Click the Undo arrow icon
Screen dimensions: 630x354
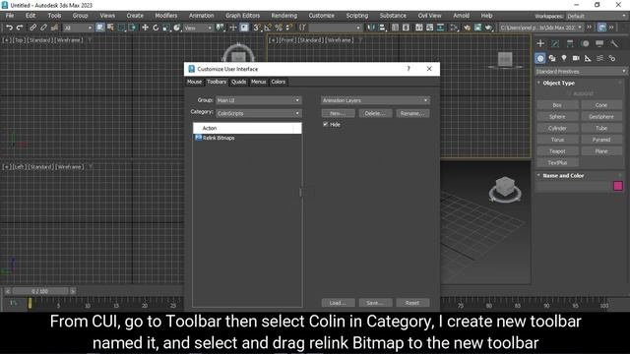(9, 28)
